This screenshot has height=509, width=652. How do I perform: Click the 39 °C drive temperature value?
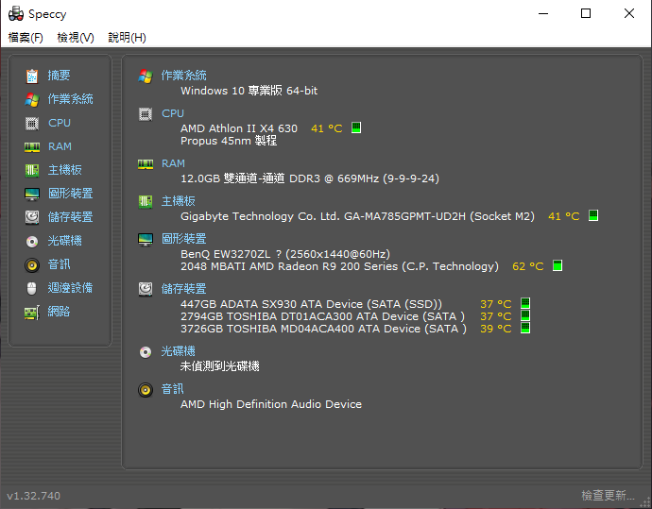496,329
